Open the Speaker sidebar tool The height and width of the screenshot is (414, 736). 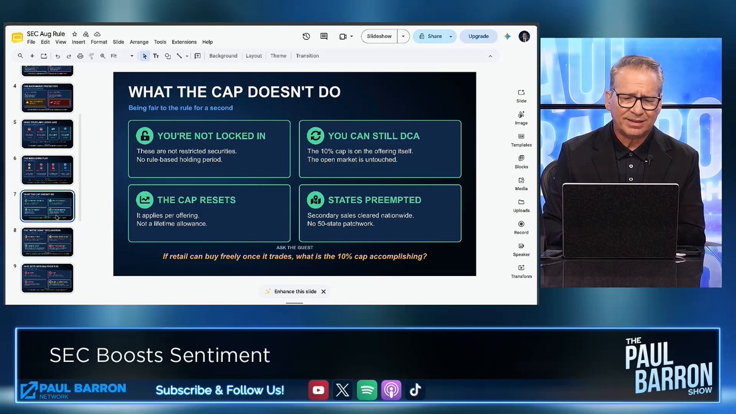click(521, 249)
